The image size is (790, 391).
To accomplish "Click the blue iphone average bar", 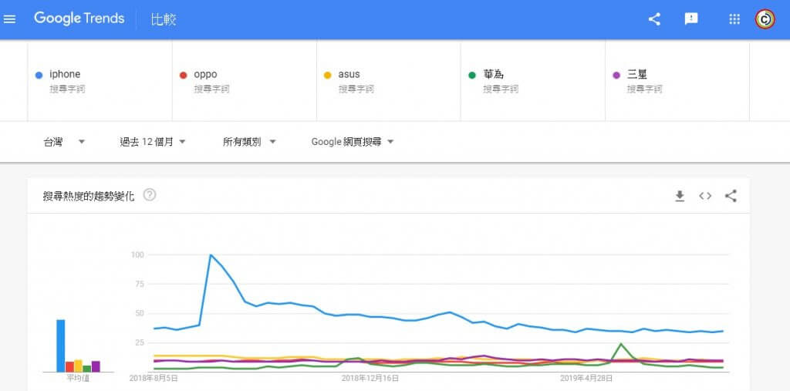I will coord(60,345).
